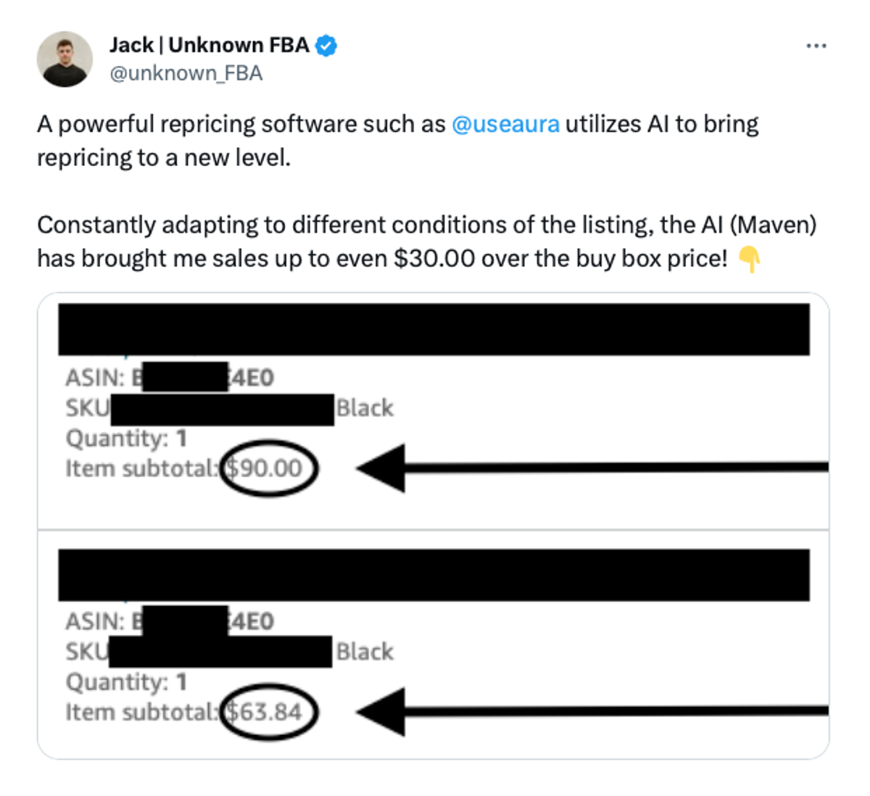Click Jack's profile picture

tap(65, 58)
